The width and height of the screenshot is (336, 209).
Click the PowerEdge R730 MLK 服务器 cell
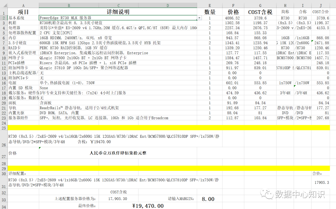pyautogui.click(x=118, y=18)
